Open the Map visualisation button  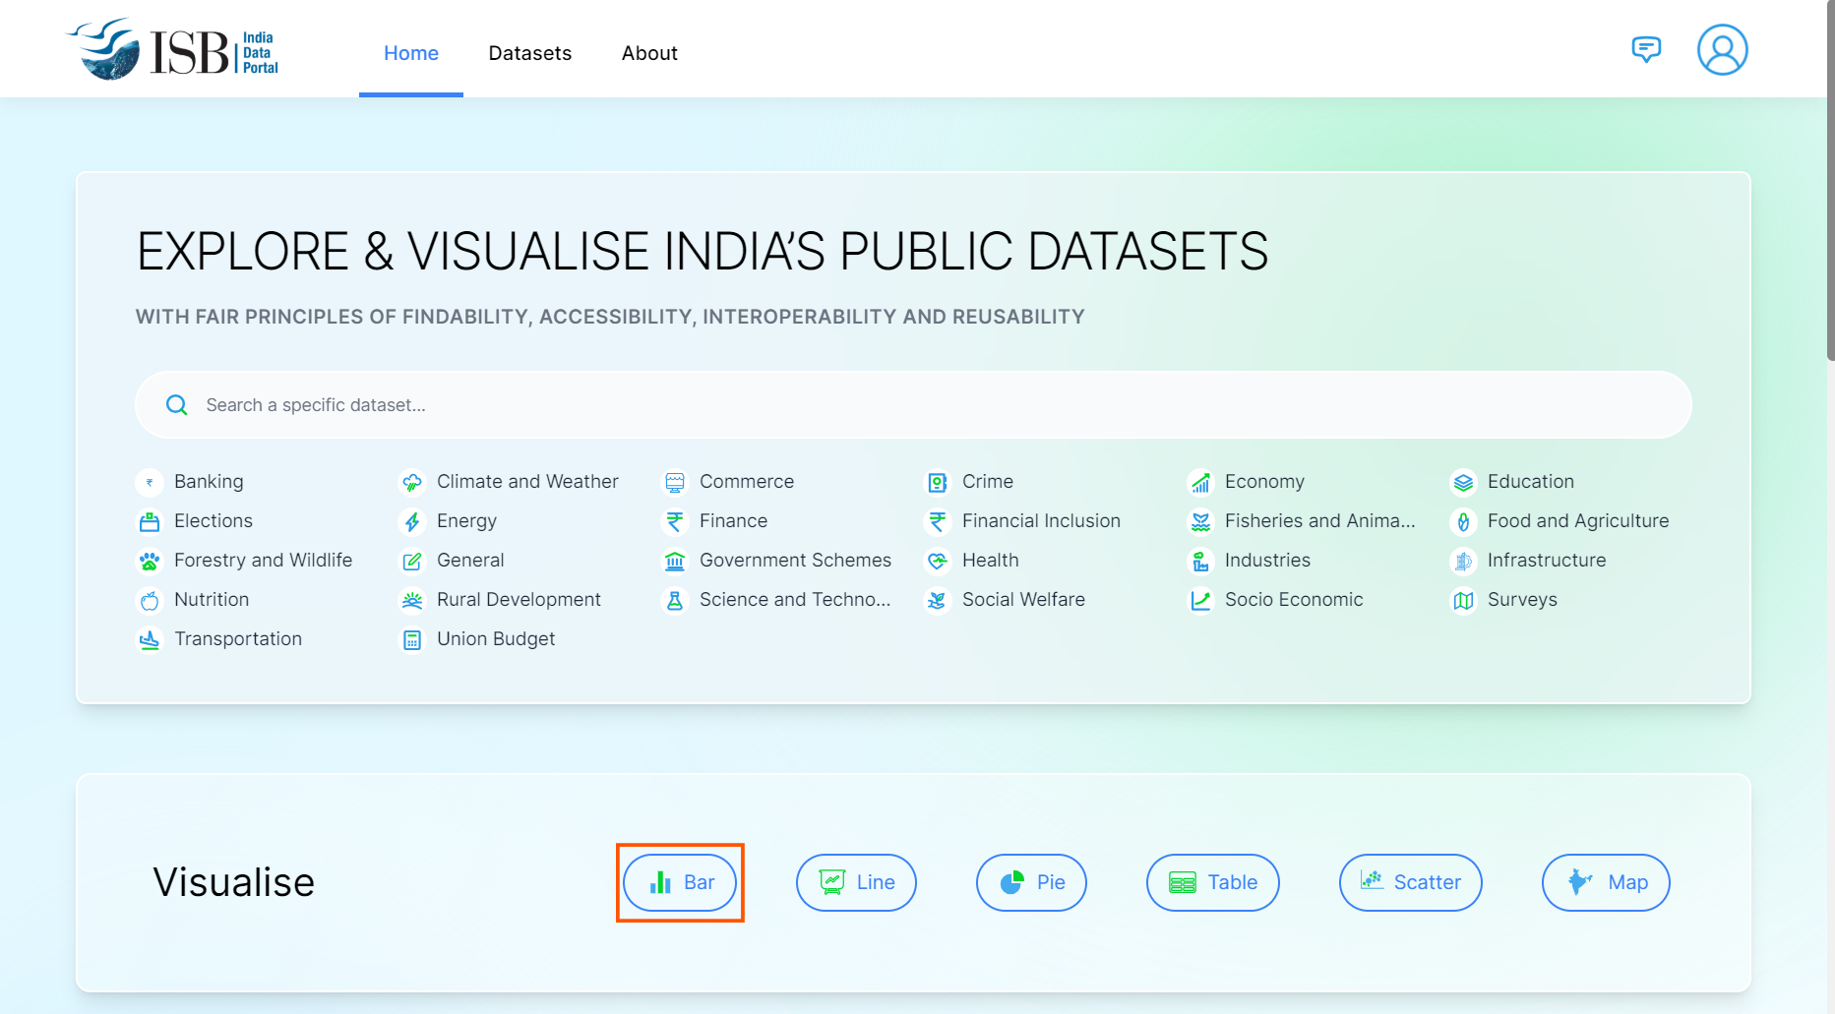coord(1606,882)
